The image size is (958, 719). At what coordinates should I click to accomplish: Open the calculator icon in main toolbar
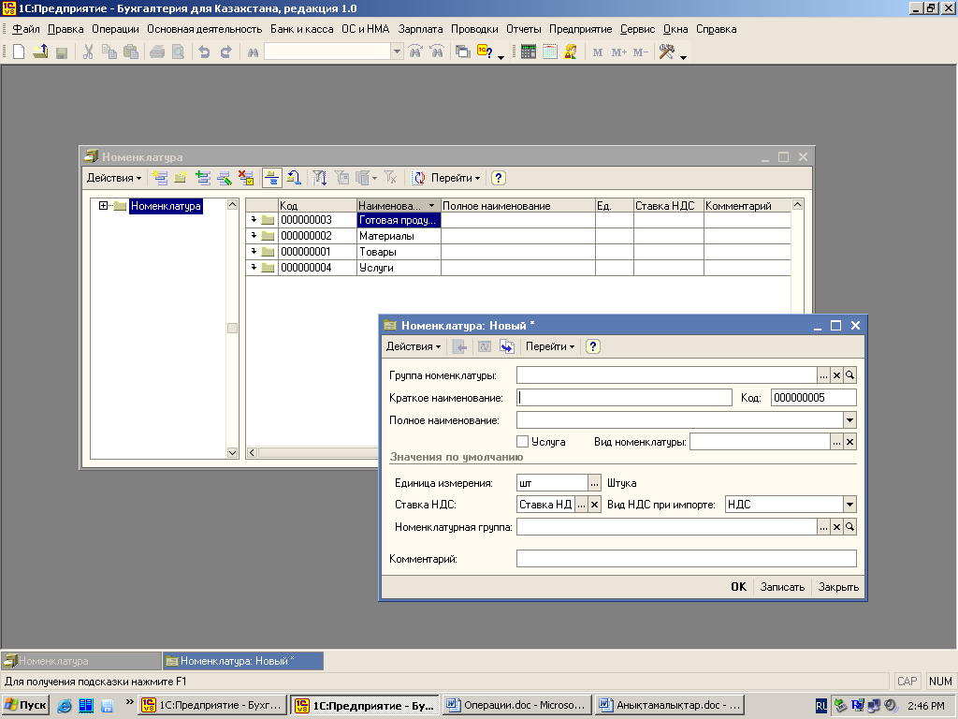tap(529, 52)
